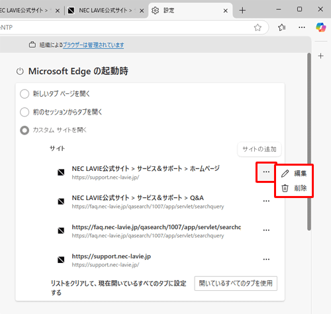Open more options for faq.nec-lavie.jp URL entry
331x314 pixels.
click(x=266, y=230)
